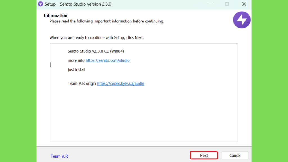Click the 'Team V.R origin' text
Screen dimensions: 288x162
(x=82, y=84)
